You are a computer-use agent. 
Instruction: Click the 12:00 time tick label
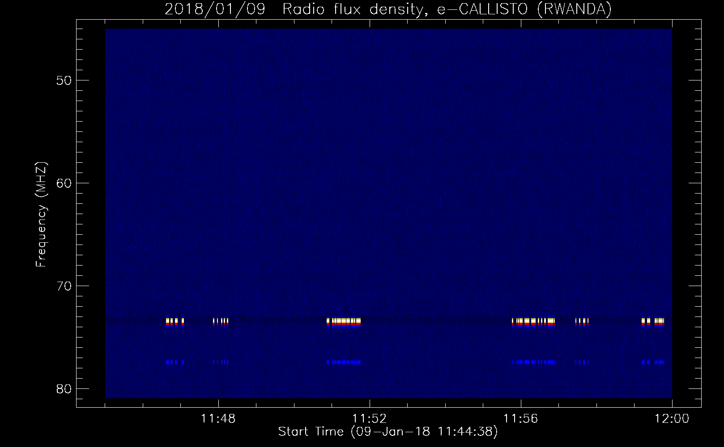click(x=672, y=419)
